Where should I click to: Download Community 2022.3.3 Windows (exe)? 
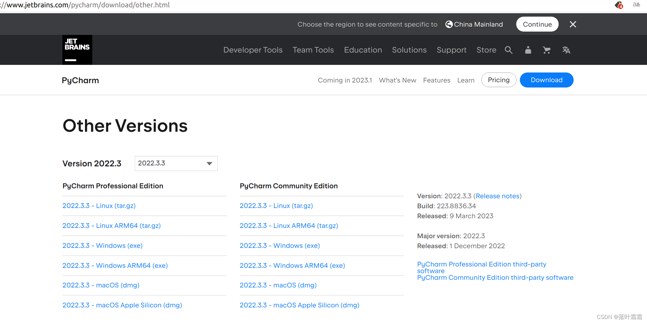click(280, 246)
